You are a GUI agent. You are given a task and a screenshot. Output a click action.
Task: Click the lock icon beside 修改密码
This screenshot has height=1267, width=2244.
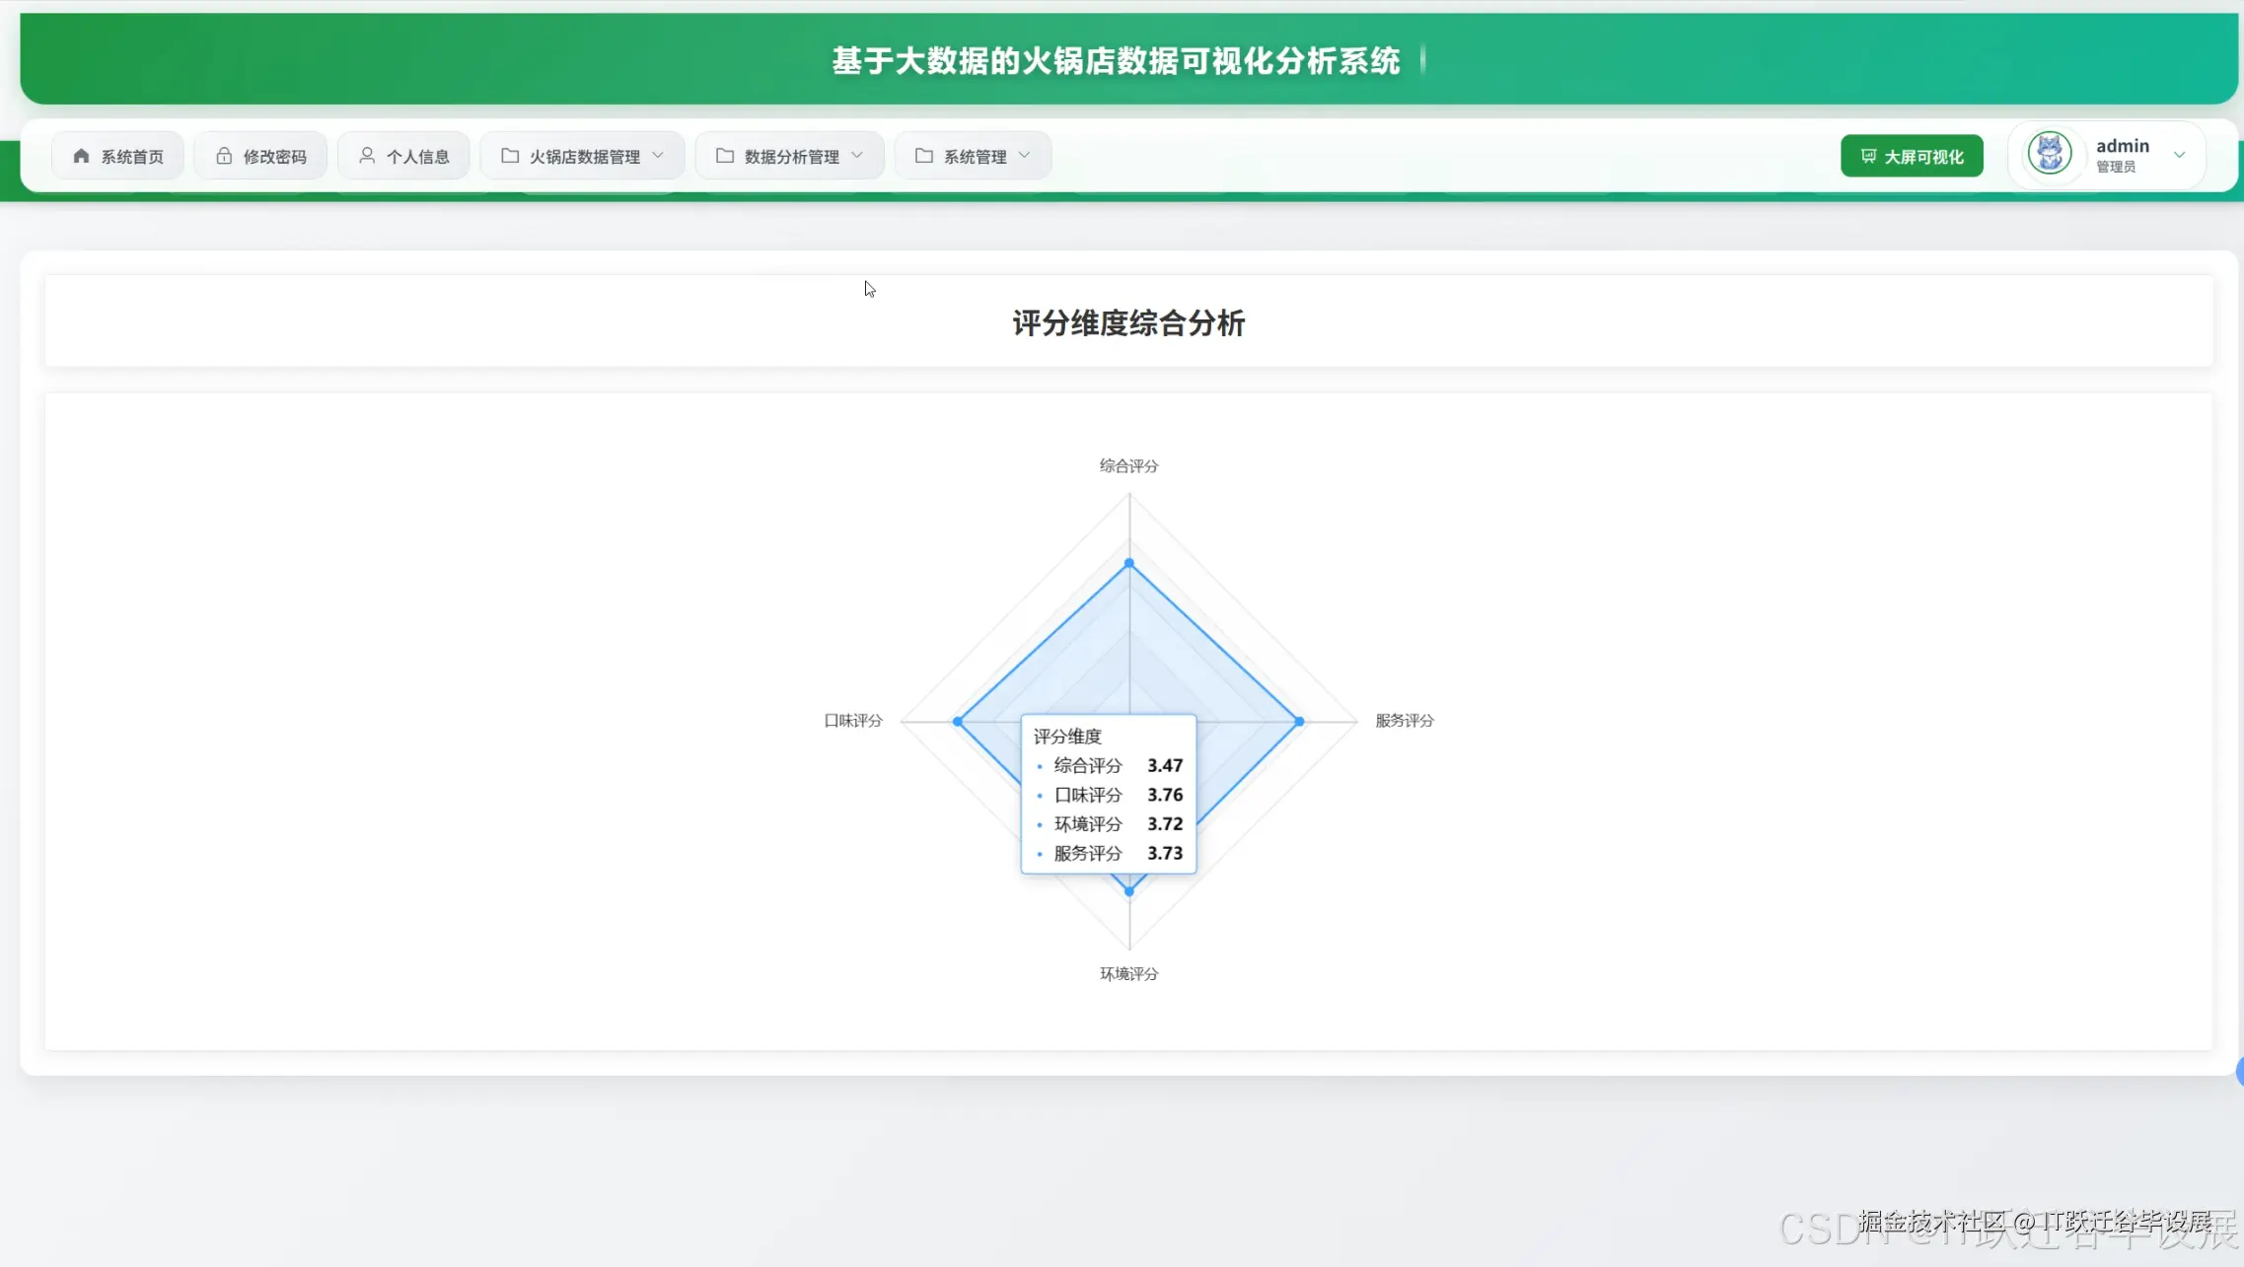tap(225, 155)
